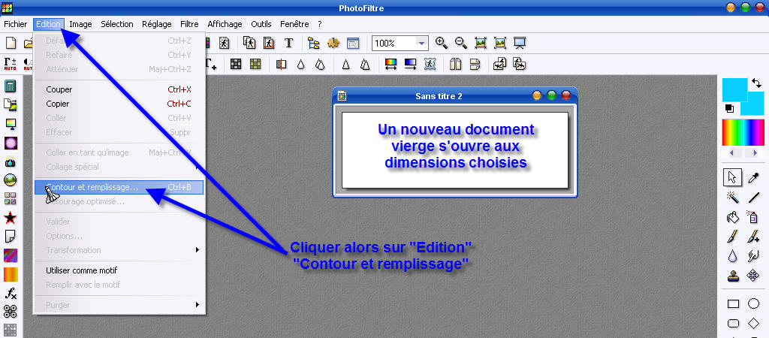769x338 pixels.
Task: Click the Zoom Out magnifier icon
Action: pyautogui.click(x=460, y=44)
